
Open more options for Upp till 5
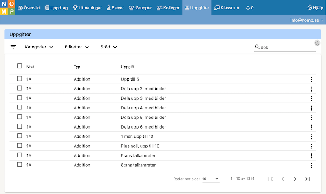pyautogui.click(x=311, y=79)
